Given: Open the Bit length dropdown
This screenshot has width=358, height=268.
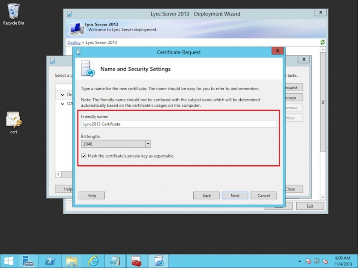Looking at the screenshot, I should 148,144.
